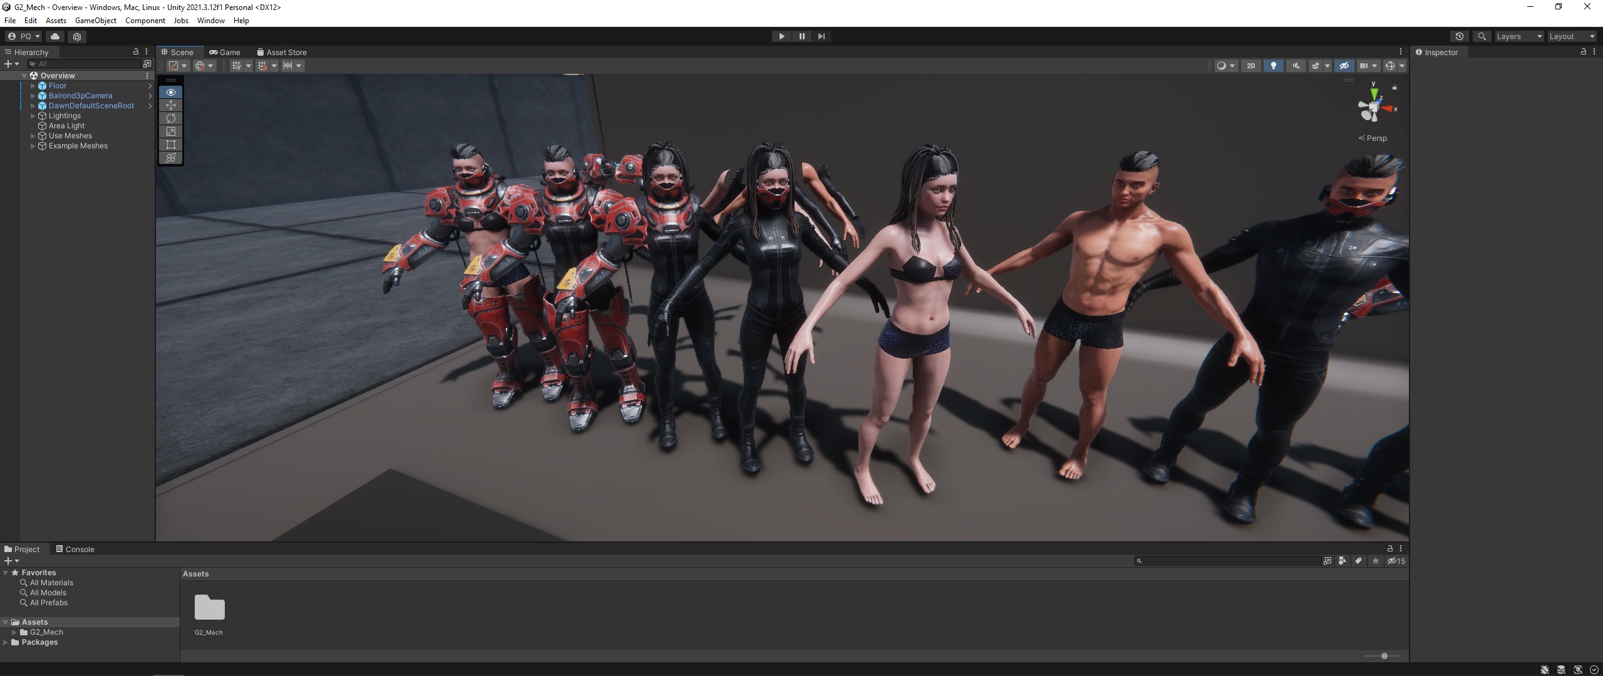Screen dimensions: 1603x676
Task: Expand the Lightings hierarchy item
Action: (x=33, y=116)
